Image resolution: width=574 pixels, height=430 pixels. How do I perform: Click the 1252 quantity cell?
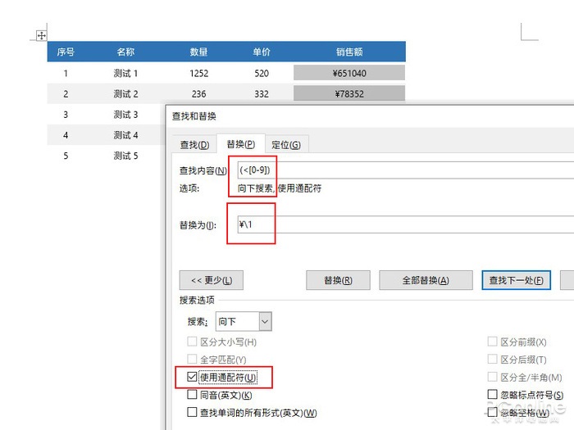coord(198,73)
